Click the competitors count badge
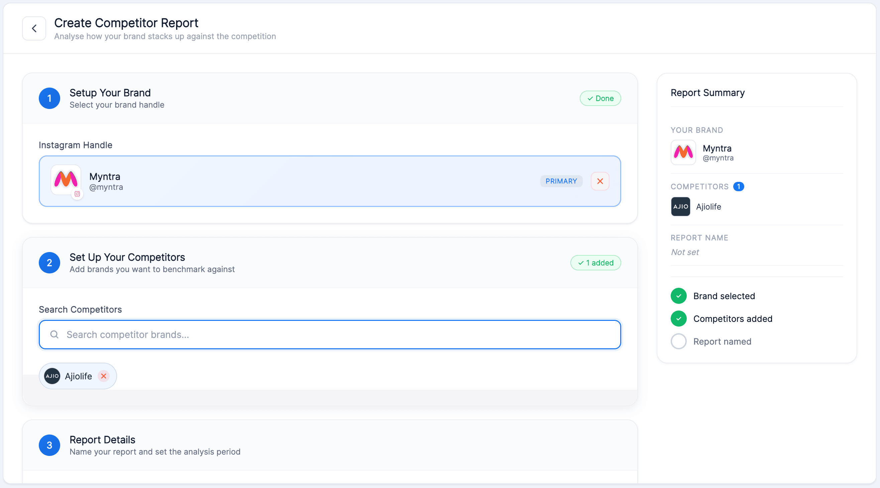The width and height of the screenshot is (880, 488). coord(739,187)
